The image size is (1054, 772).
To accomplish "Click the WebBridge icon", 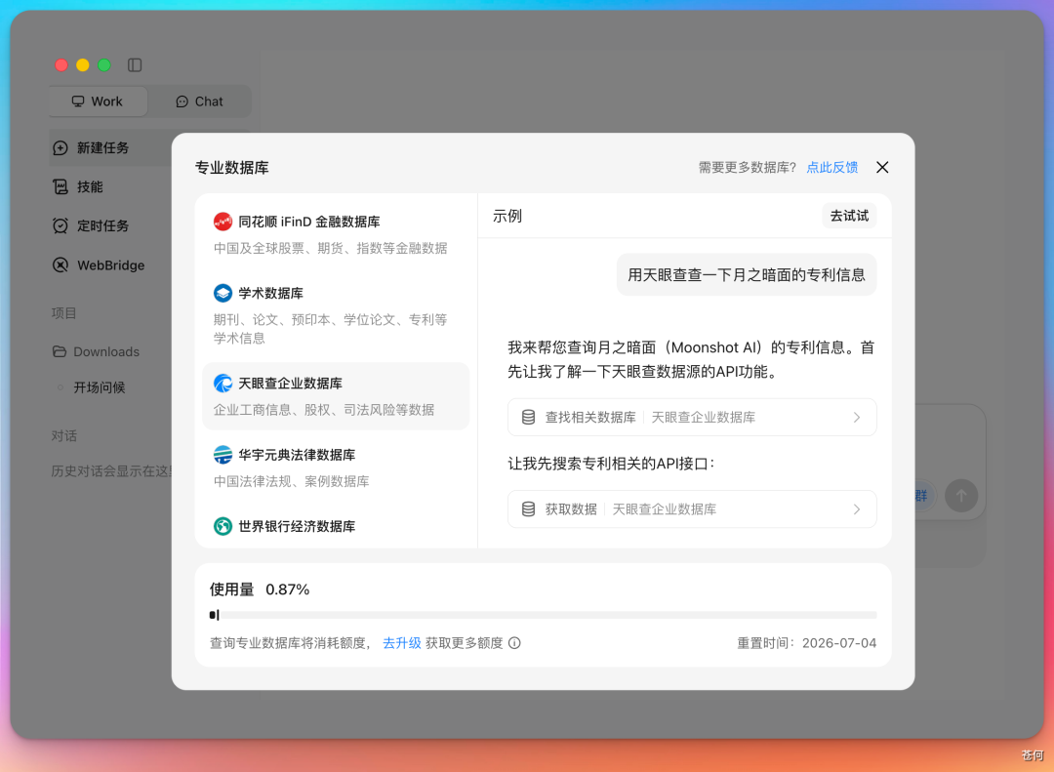I will tap(61, 264).
